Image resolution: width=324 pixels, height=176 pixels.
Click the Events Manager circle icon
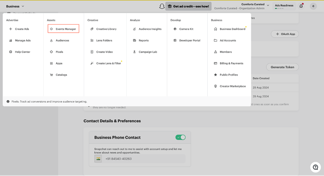[51, 29]
